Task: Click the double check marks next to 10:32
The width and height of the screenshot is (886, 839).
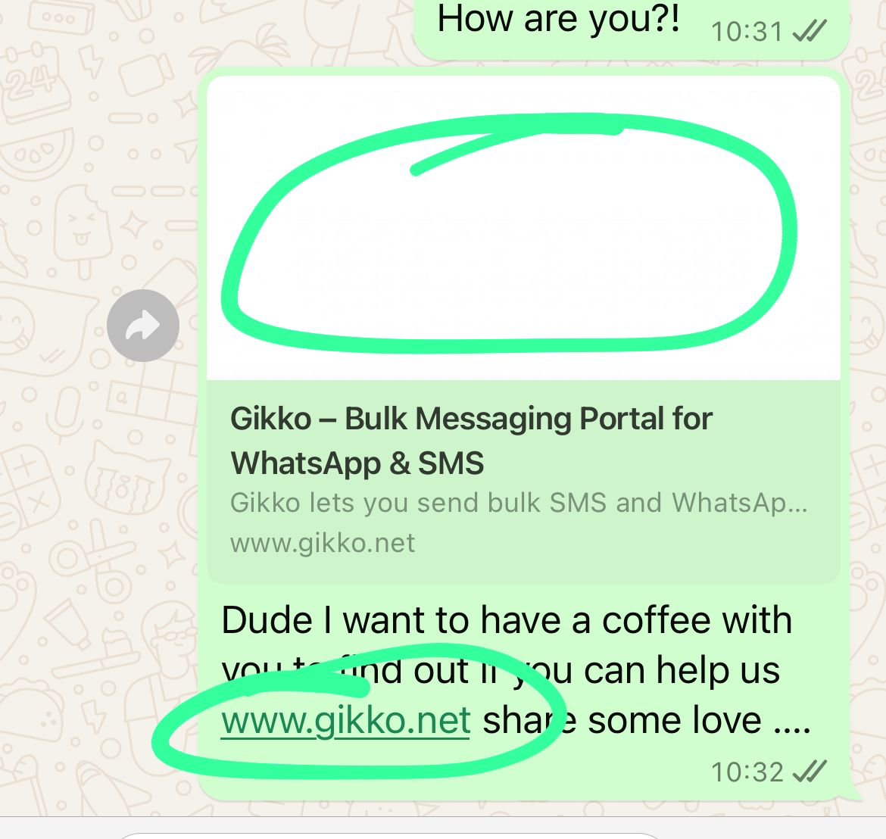Action: [810, 772]
